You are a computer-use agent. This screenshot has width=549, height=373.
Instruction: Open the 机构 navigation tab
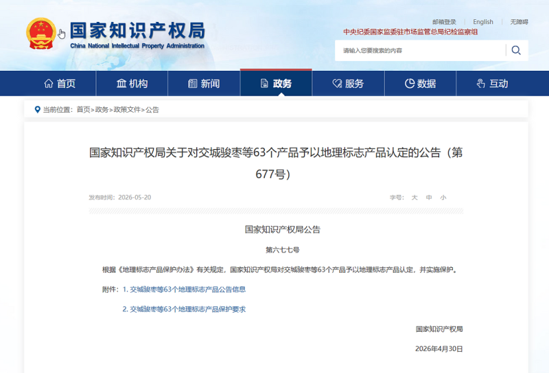click(132, 83)
